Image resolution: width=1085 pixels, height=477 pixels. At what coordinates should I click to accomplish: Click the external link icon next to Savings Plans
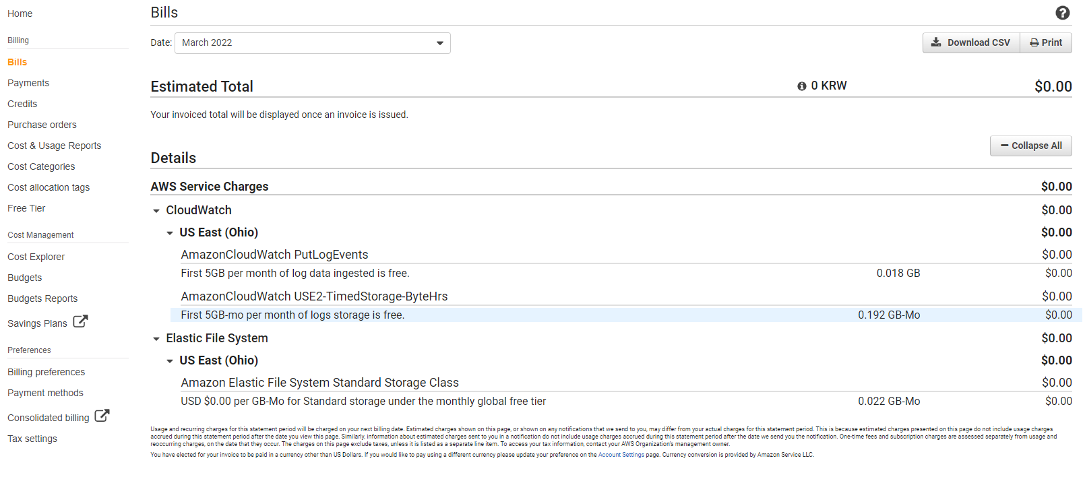pos(80,321)
